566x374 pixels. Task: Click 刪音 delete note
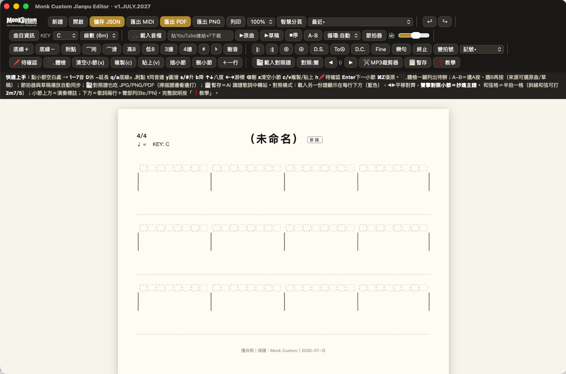coord(233,49)
